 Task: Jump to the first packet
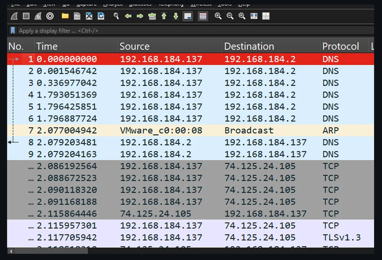[x=164, y=16]
